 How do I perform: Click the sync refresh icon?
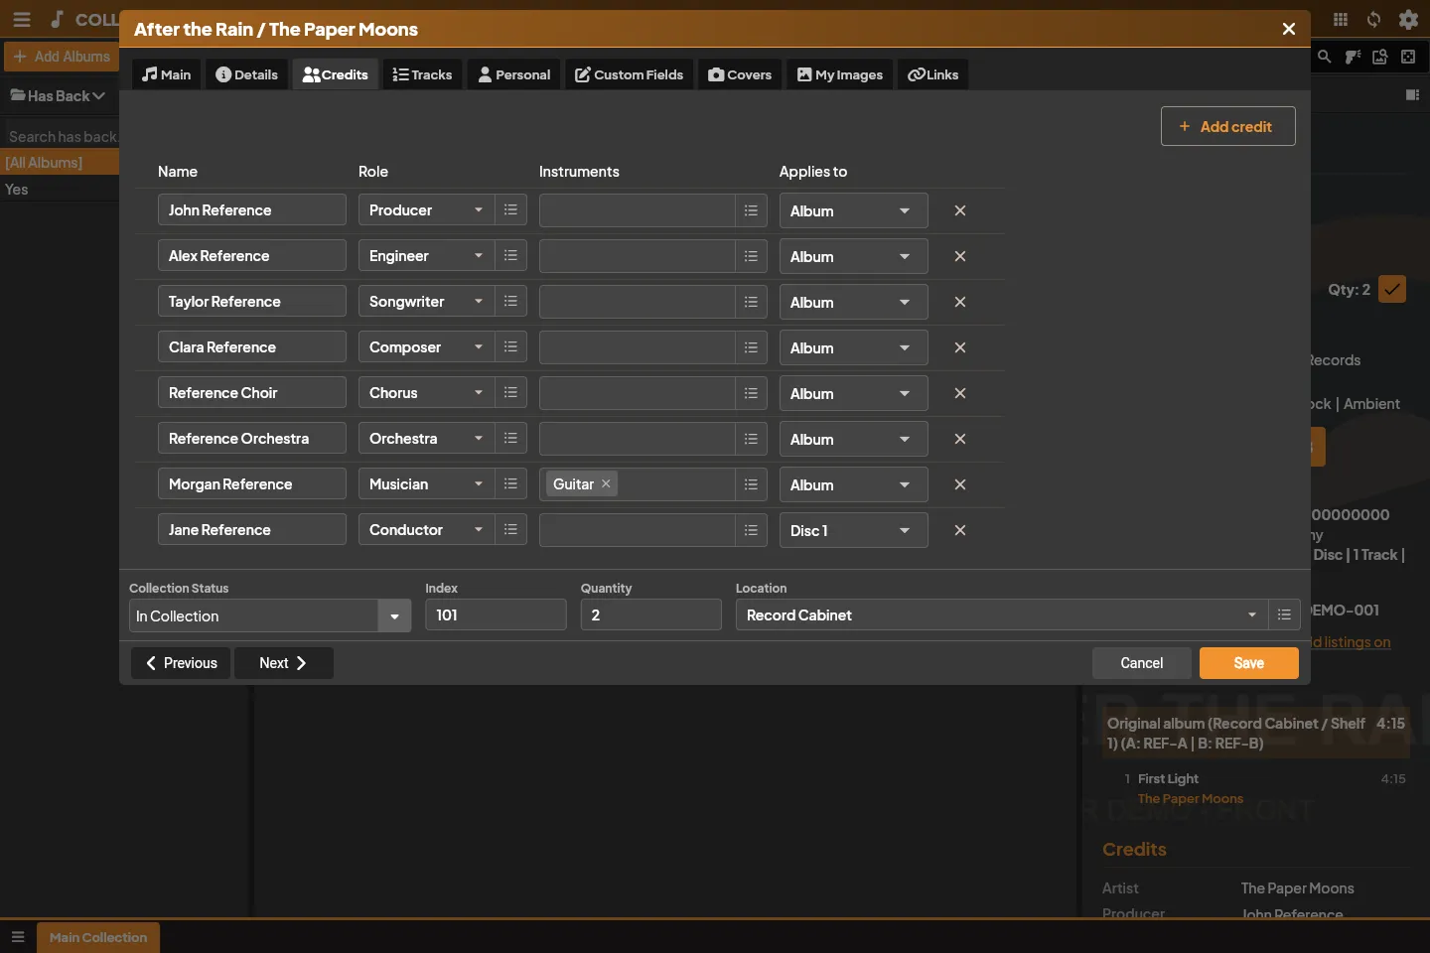click(x=1374, y=19)
